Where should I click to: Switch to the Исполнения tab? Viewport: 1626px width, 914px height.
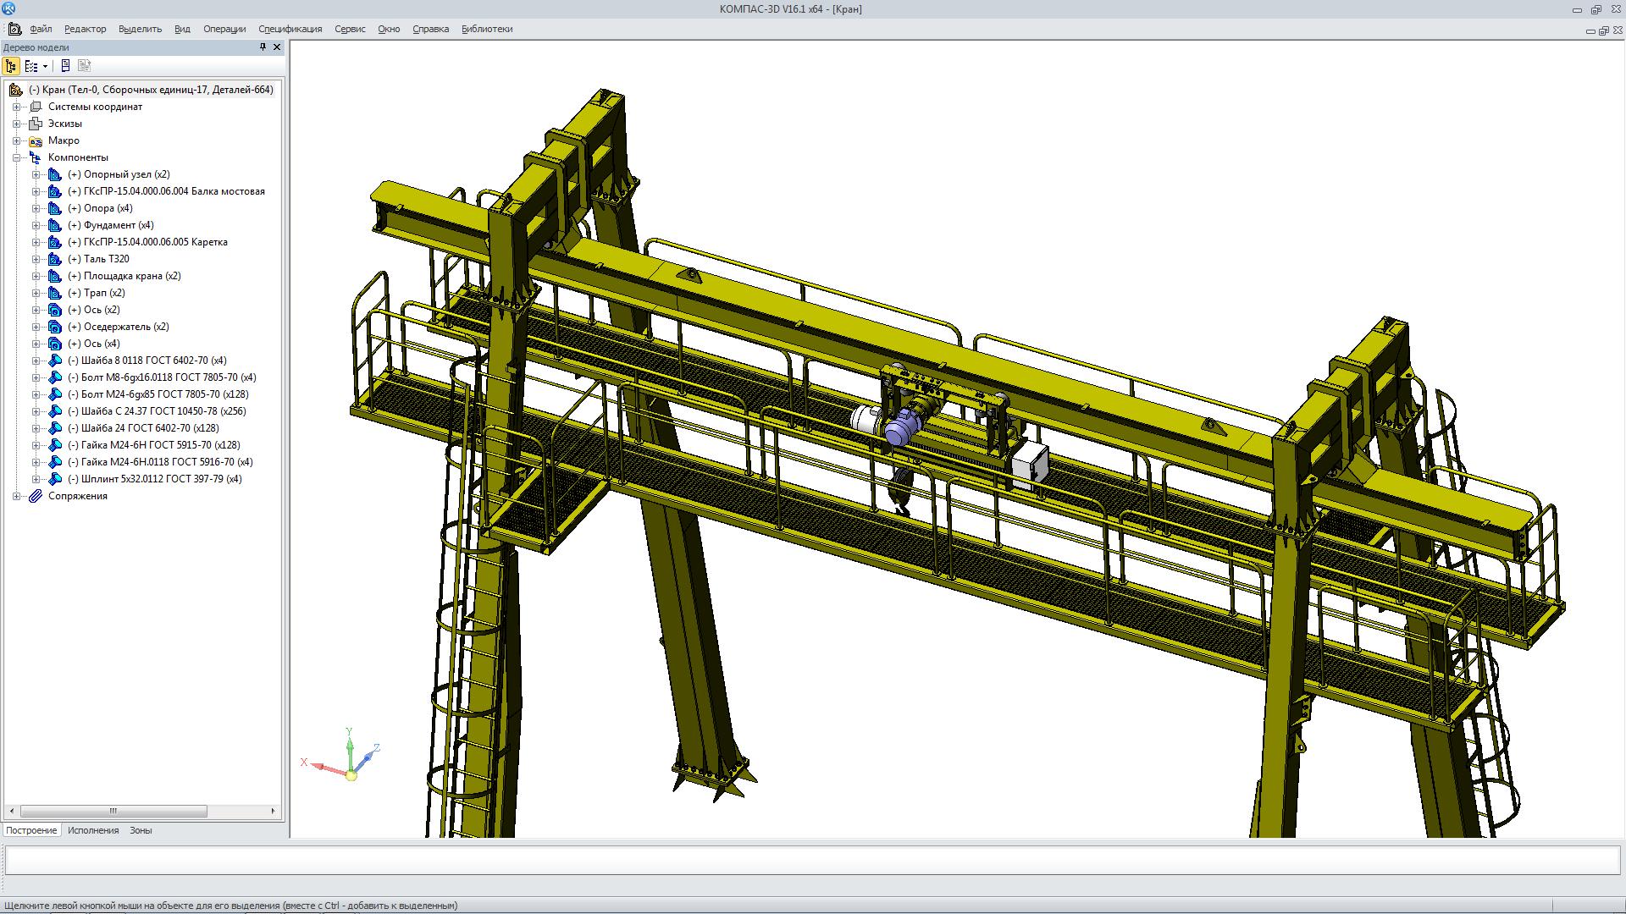point(93,830)
